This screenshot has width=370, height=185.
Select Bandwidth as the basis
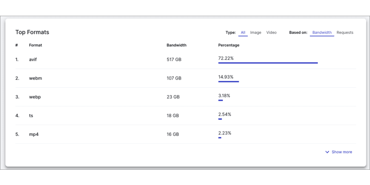322,32
